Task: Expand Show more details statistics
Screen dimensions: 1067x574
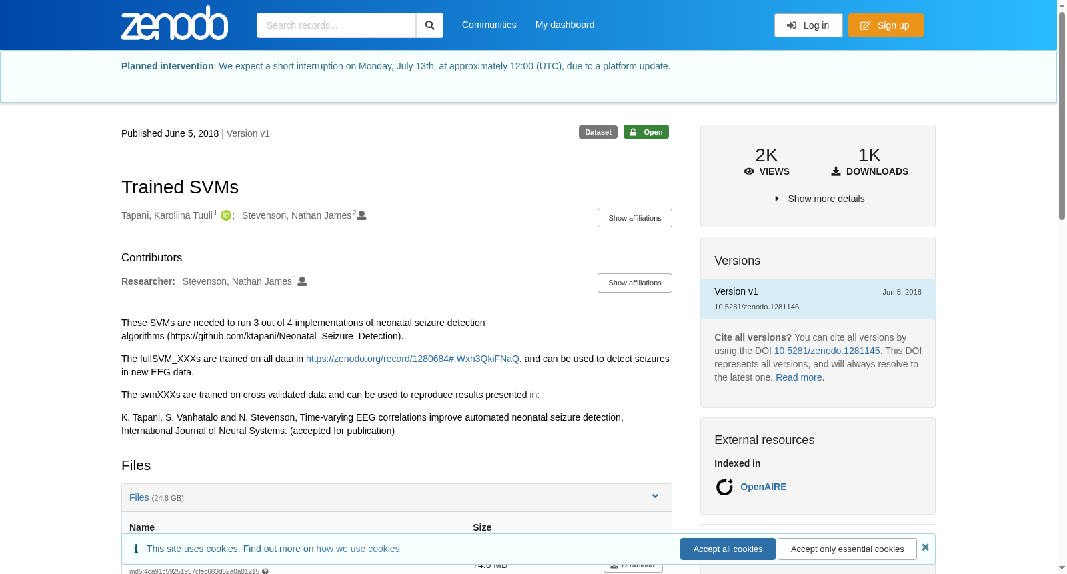Action: [x=819, y=199]
